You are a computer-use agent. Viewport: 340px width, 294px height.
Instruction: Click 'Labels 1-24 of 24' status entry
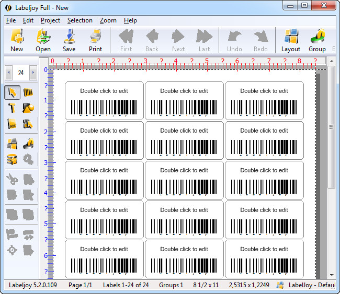pos(126,285)
